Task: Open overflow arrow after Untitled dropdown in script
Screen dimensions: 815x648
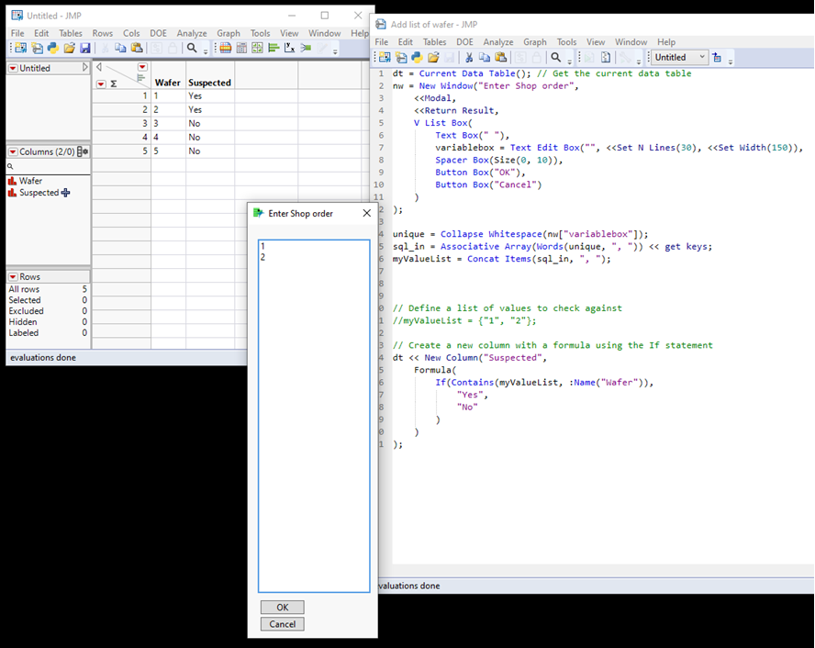Action: click(731, 60)
